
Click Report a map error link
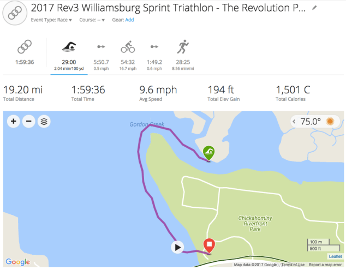point(326,265)
